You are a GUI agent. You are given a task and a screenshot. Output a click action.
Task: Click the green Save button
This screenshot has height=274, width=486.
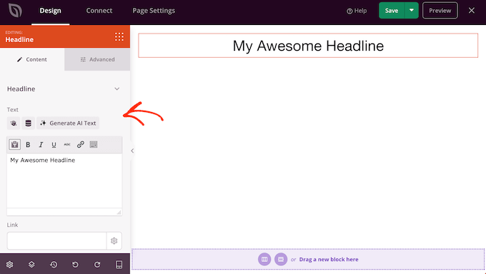click(x=392, y=11)
